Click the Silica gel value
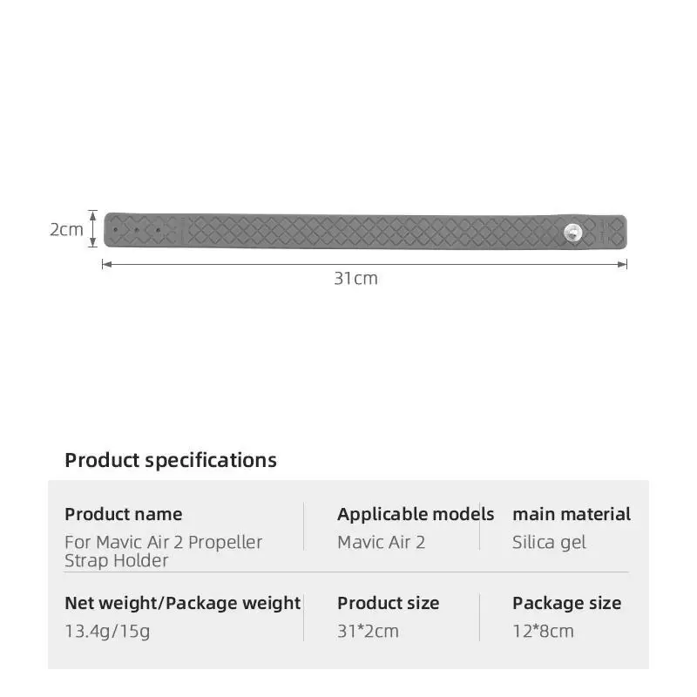Screen dimensions: 697x697 click(x=549, y=542)
